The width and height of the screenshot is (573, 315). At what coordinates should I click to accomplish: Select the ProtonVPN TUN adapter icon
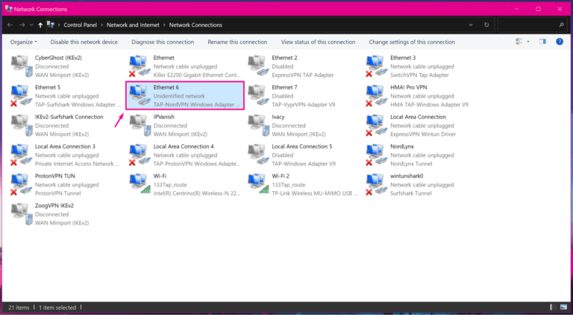pyautogui.click(x=22, y=184)
